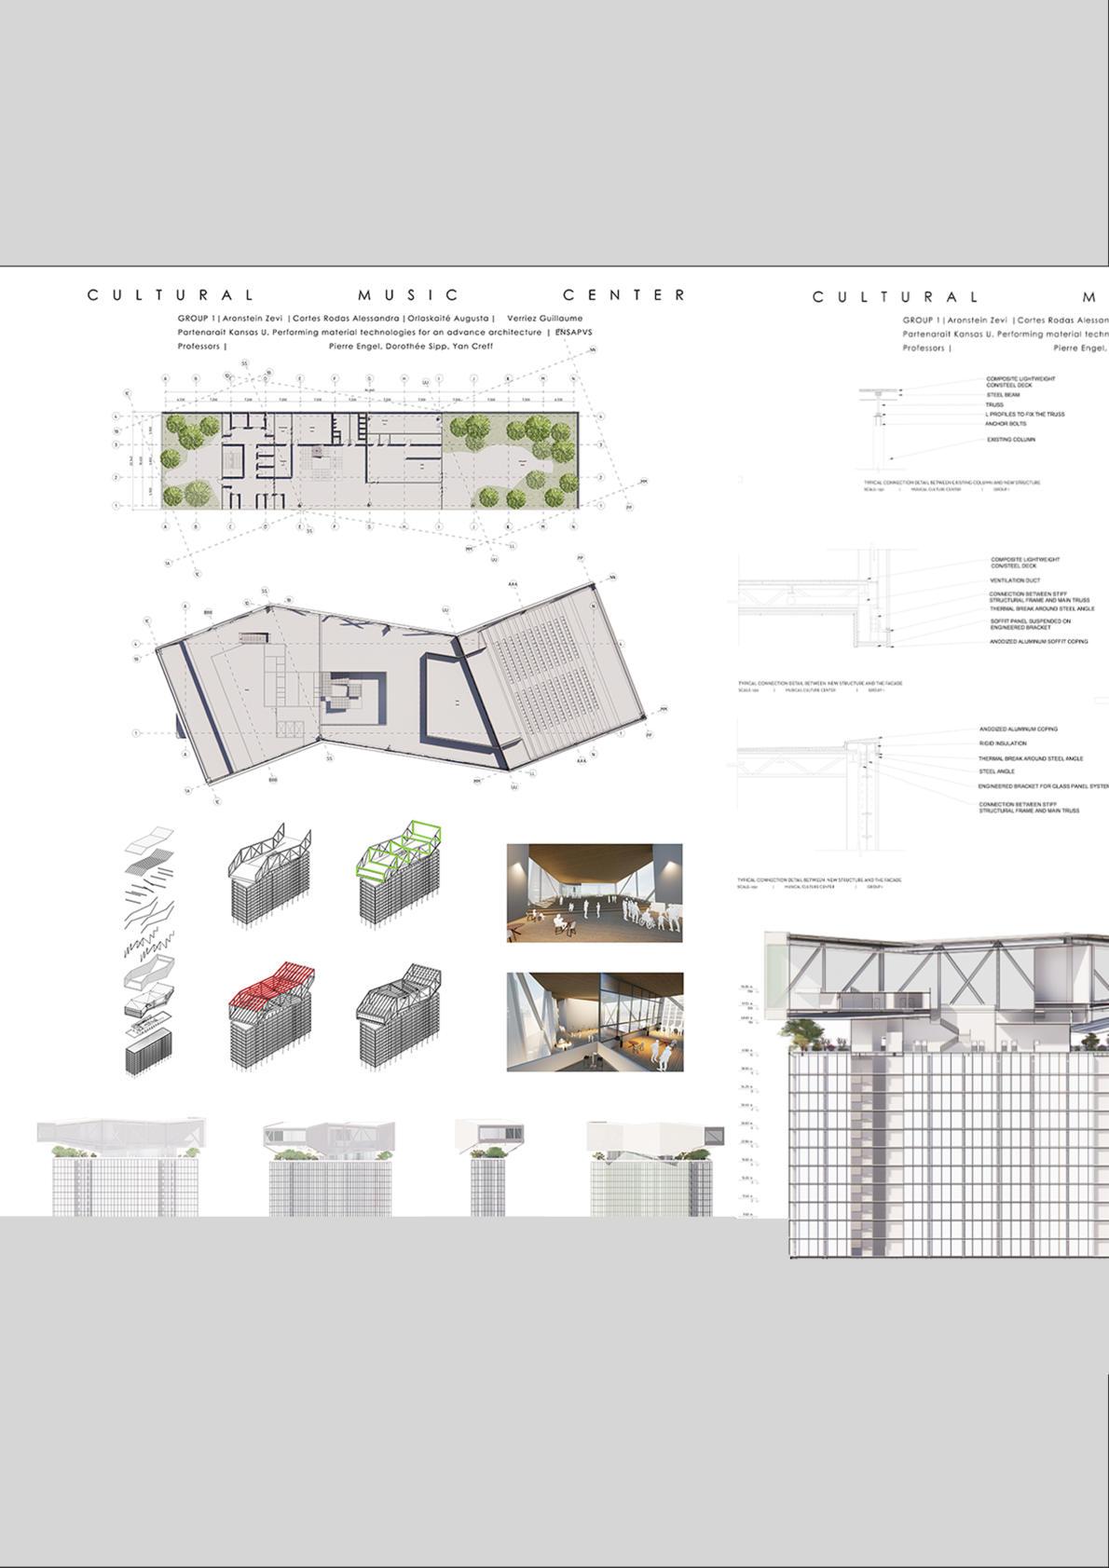Screen dimensions: 1109x1568
Task: Click the 'ANODIZED ALUMINUM SOFFIT COPING' label
Action: 1038,641
